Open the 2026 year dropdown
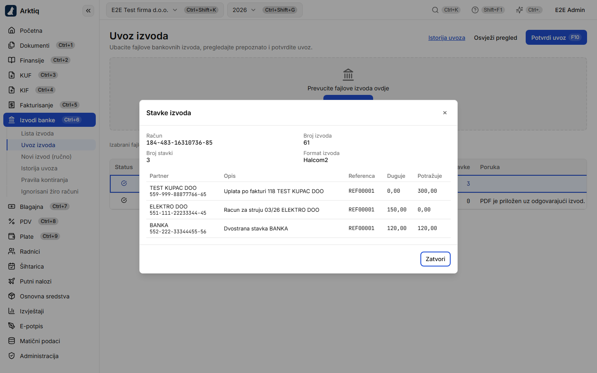The image size is (597, 373). (x=265, y=10)
